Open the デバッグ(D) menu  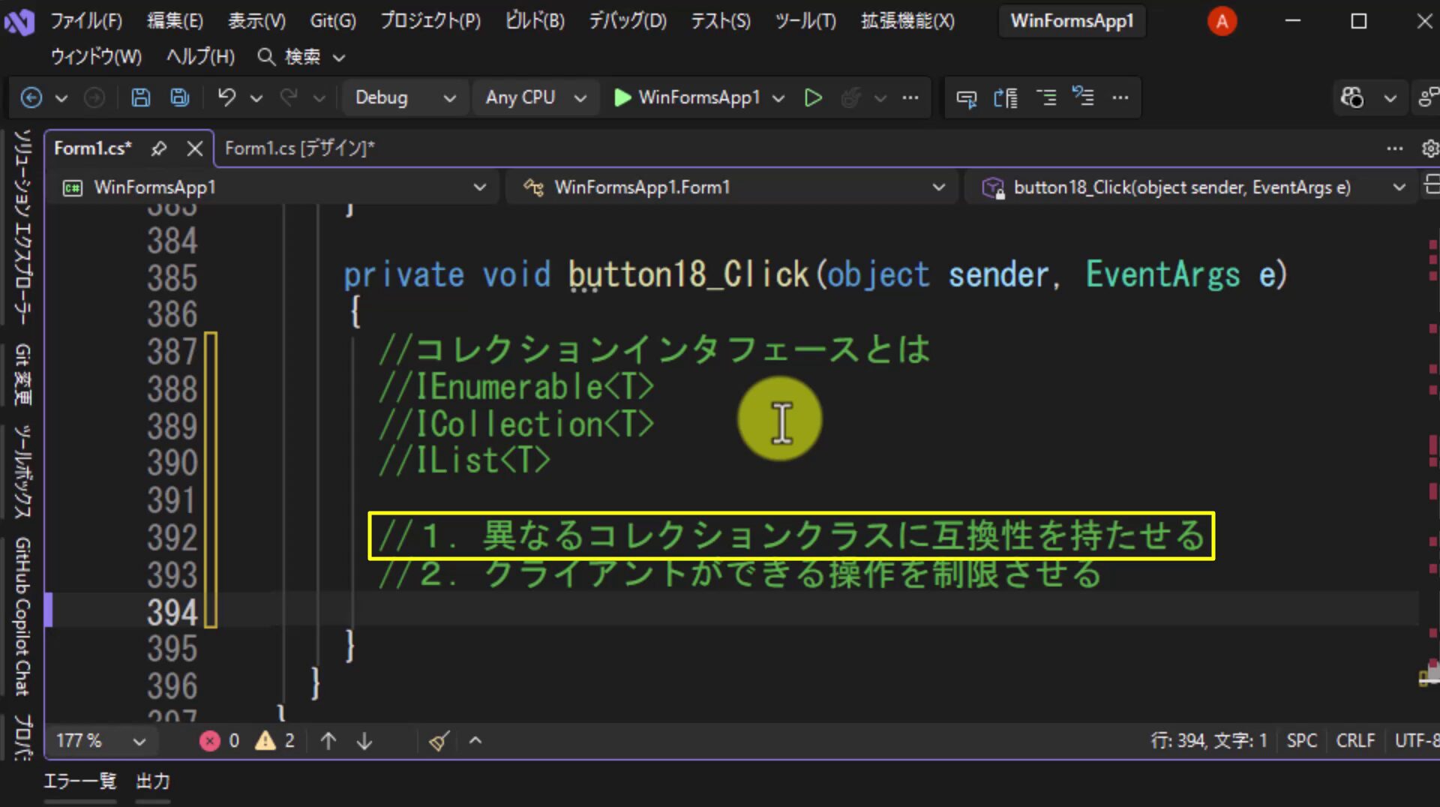click(x=628, y=21)
